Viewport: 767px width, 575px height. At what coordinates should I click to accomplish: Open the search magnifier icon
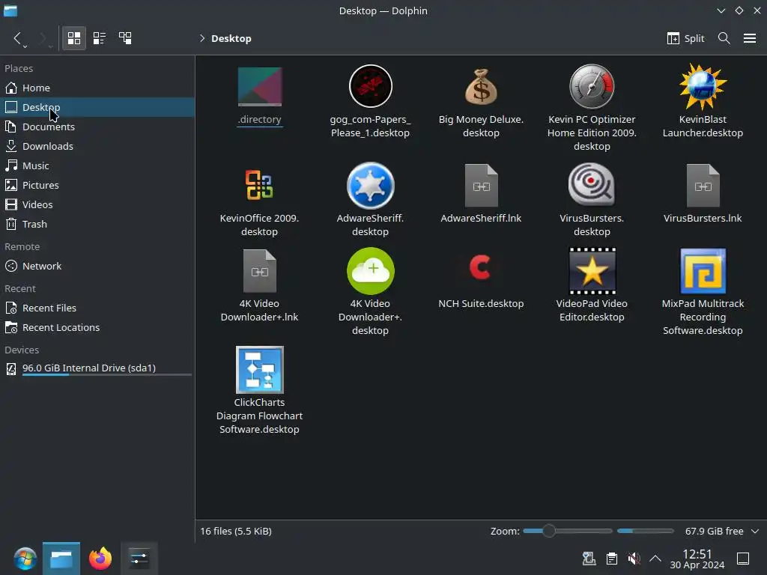(x=724, y=38)
